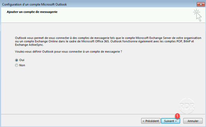Click the Oui option label text
206x127 pixels.
(22, 60)
